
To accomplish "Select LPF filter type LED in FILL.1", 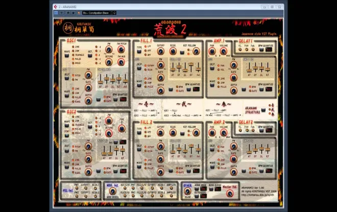I will point(146,46).
